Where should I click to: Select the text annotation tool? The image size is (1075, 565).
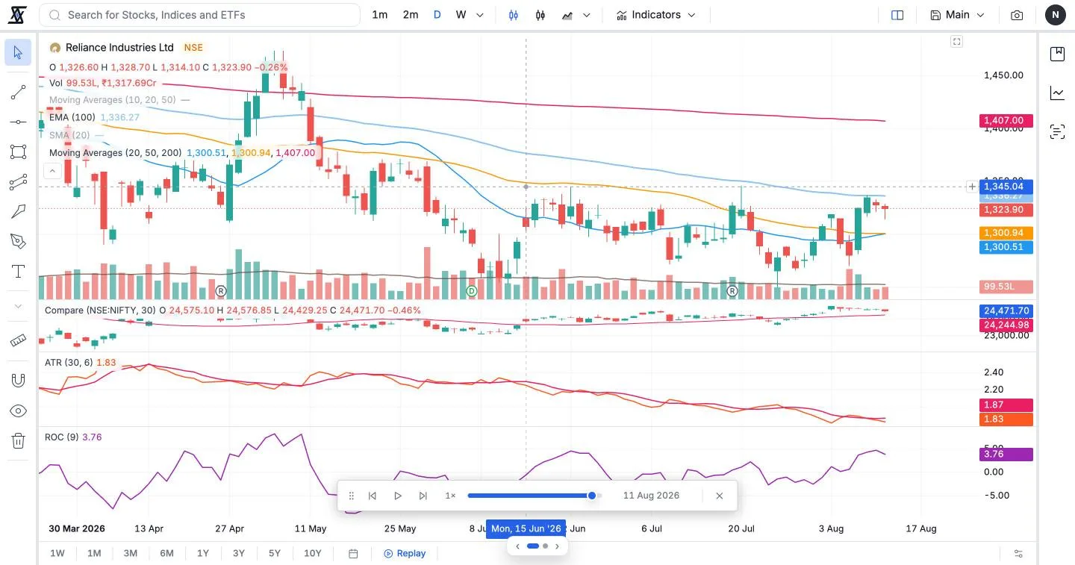point(18,272)
